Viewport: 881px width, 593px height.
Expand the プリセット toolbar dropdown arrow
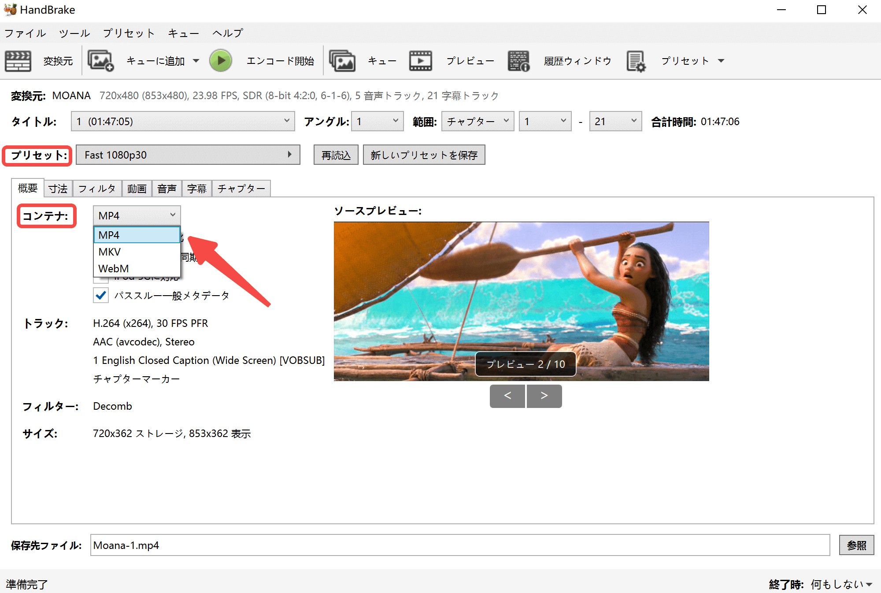click(x=721, y=61)
